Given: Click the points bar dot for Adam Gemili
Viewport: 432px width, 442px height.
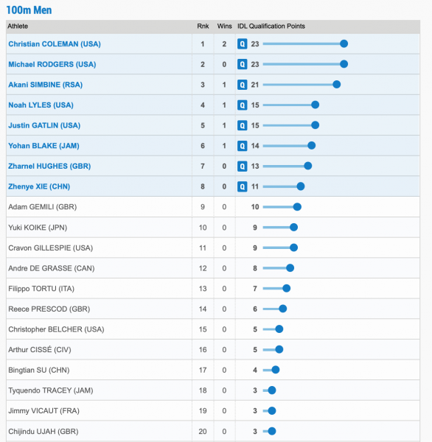Looking at the screenshot, I should point(297,207).
